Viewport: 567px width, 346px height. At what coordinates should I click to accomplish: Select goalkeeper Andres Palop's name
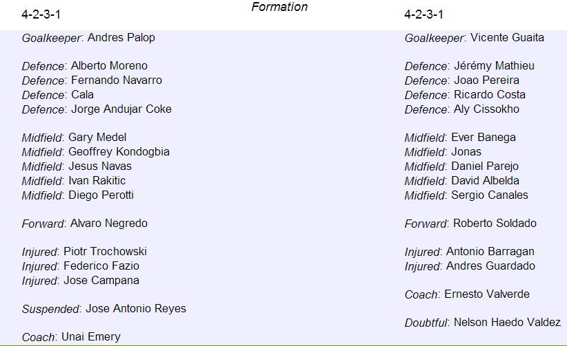(x=121, y=38)
